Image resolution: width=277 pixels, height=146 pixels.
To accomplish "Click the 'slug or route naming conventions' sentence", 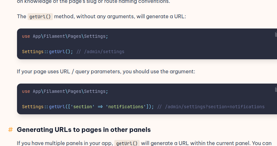I will pyautogui.click(x=93, y=2).
